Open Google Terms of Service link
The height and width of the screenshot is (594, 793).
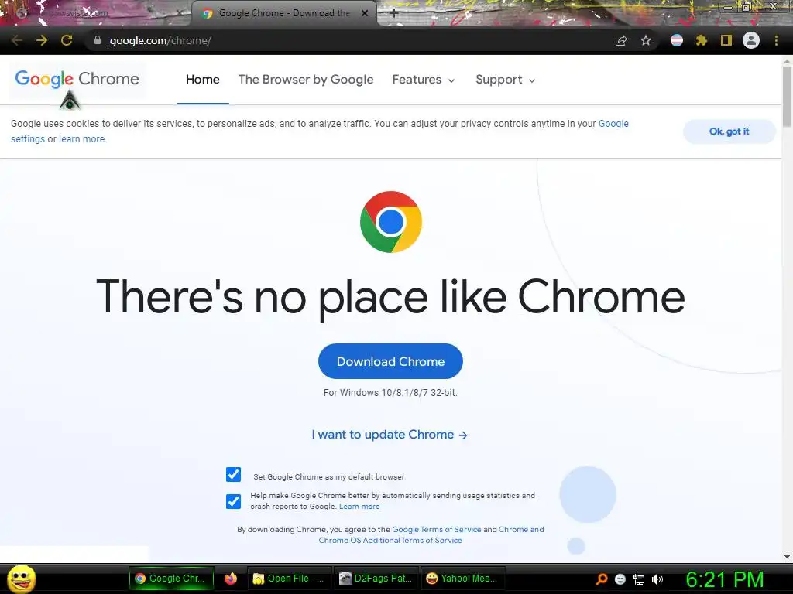tap(437, 529)
